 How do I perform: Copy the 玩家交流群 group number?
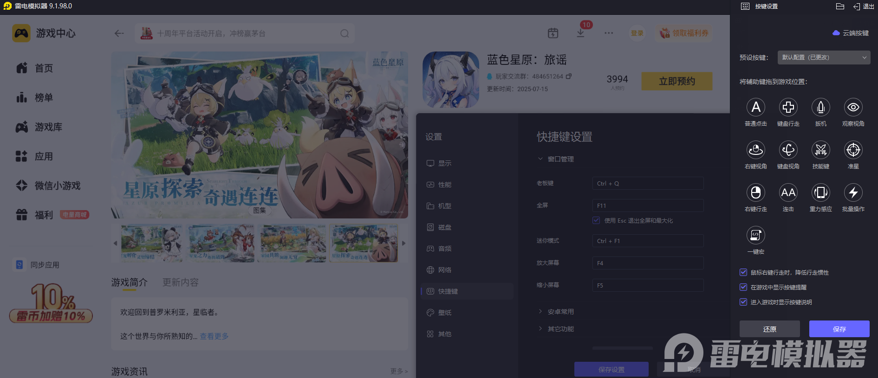569,76
